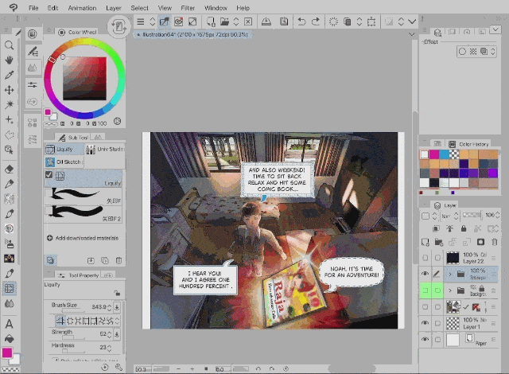Click the Undo arrow in command bar

click(301, 21)
